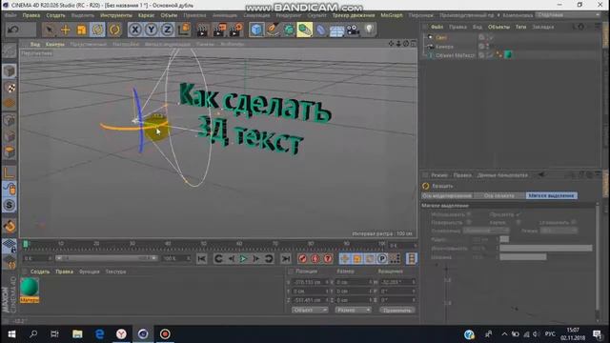The image size is (610, 343).
Task: Toggle the snap S icon
Action: [x=10, y=205]
